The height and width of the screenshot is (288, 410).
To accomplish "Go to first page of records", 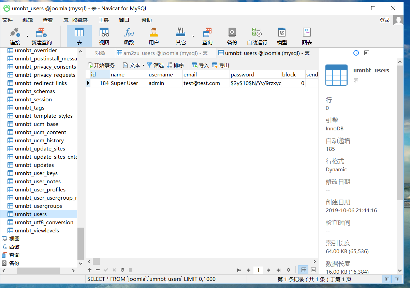I will point(239,270).
